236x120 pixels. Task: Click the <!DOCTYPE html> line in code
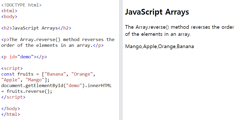tap(21, 5)
